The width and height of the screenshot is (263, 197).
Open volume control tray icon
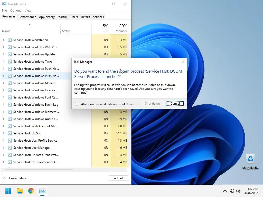click(x=238, y=191)
